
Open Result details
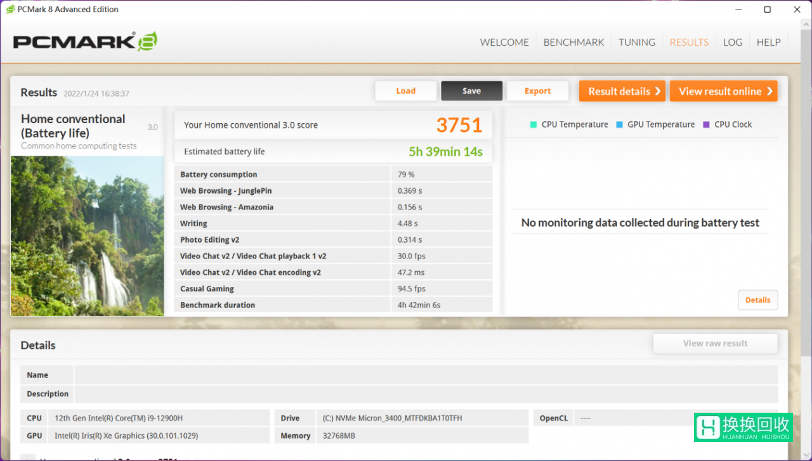pos(622,91)
